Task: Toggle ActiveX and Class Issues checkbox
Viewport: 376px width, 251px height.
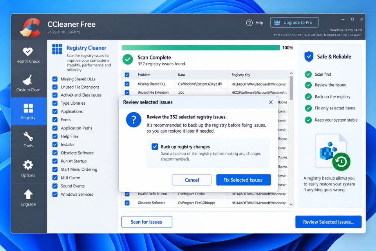Action: [x=55, y=95]
